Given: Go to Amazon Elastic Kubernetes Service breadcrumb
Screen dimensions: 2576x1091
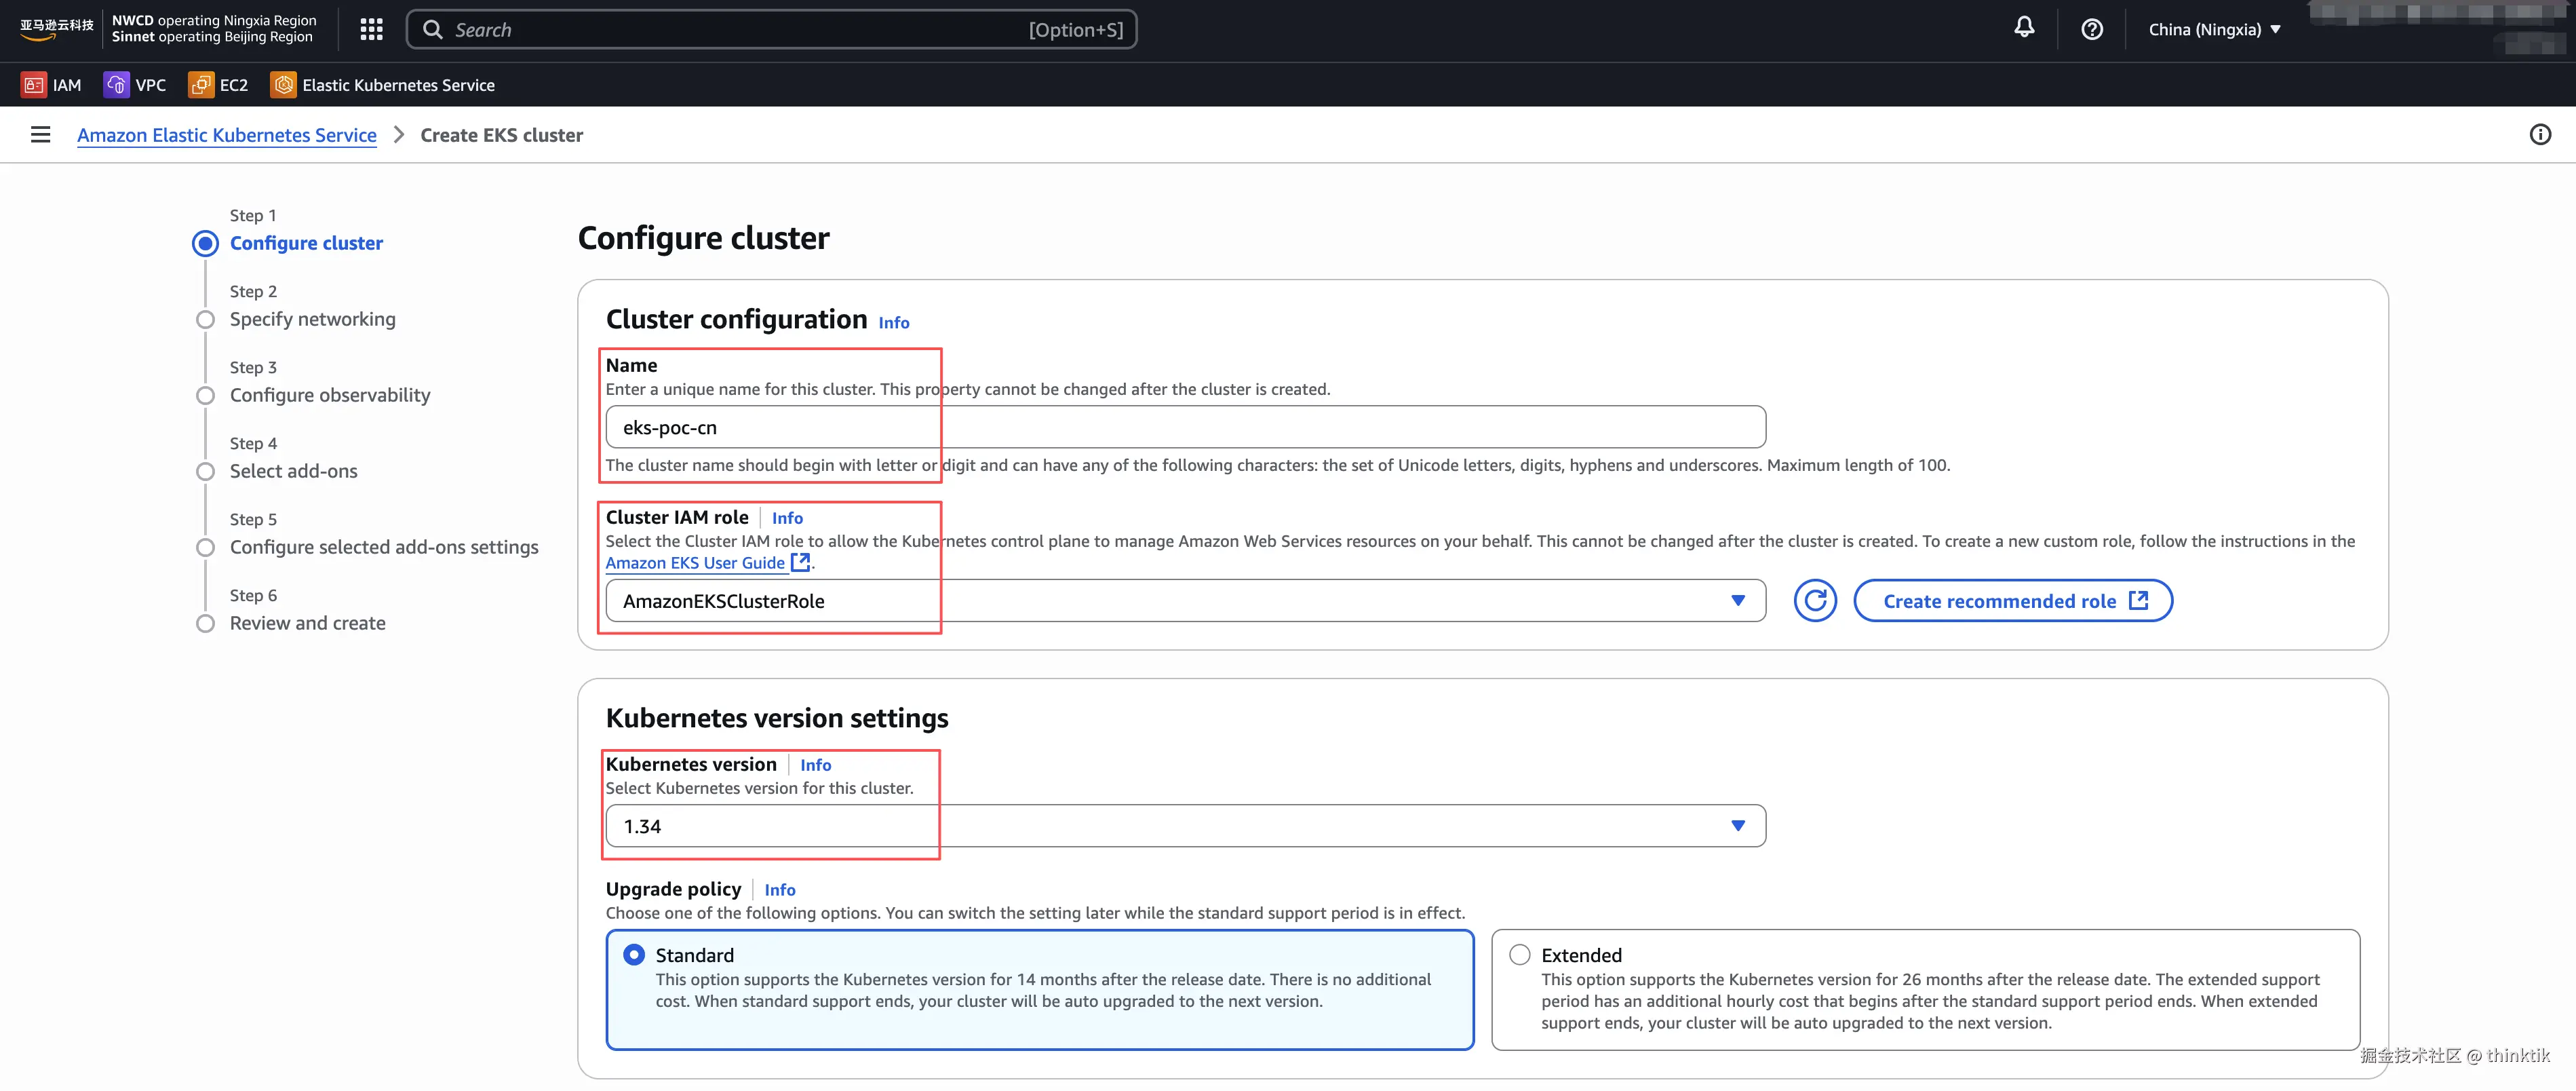Looking at the screenshot, I should point(227,135).
